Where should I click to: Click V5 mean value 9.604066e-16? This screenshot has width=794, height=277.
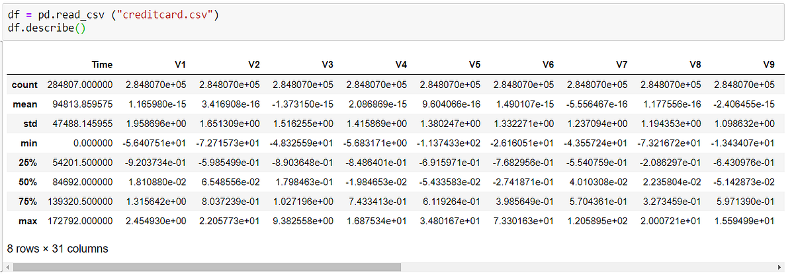[450, 104]
